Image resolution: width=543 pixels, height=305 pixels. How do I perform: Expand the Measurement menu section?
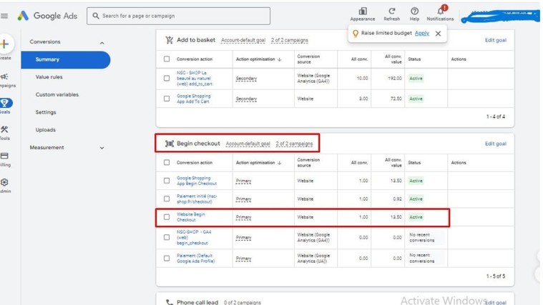(x=102, y=148)
